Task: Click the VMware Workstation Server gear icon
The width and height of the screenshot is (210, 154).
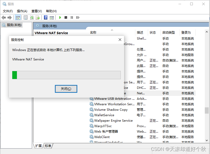Action: (92, 104)
